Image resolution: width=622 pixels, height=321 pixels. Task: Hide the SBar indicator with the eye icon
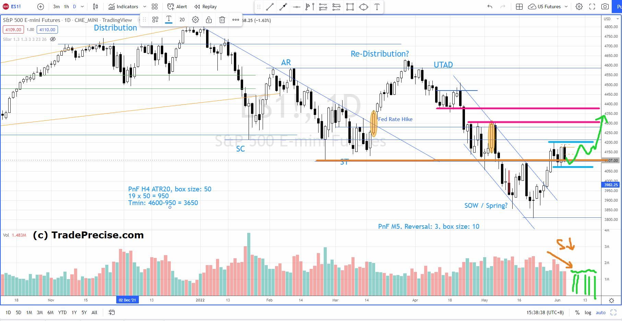53,39
